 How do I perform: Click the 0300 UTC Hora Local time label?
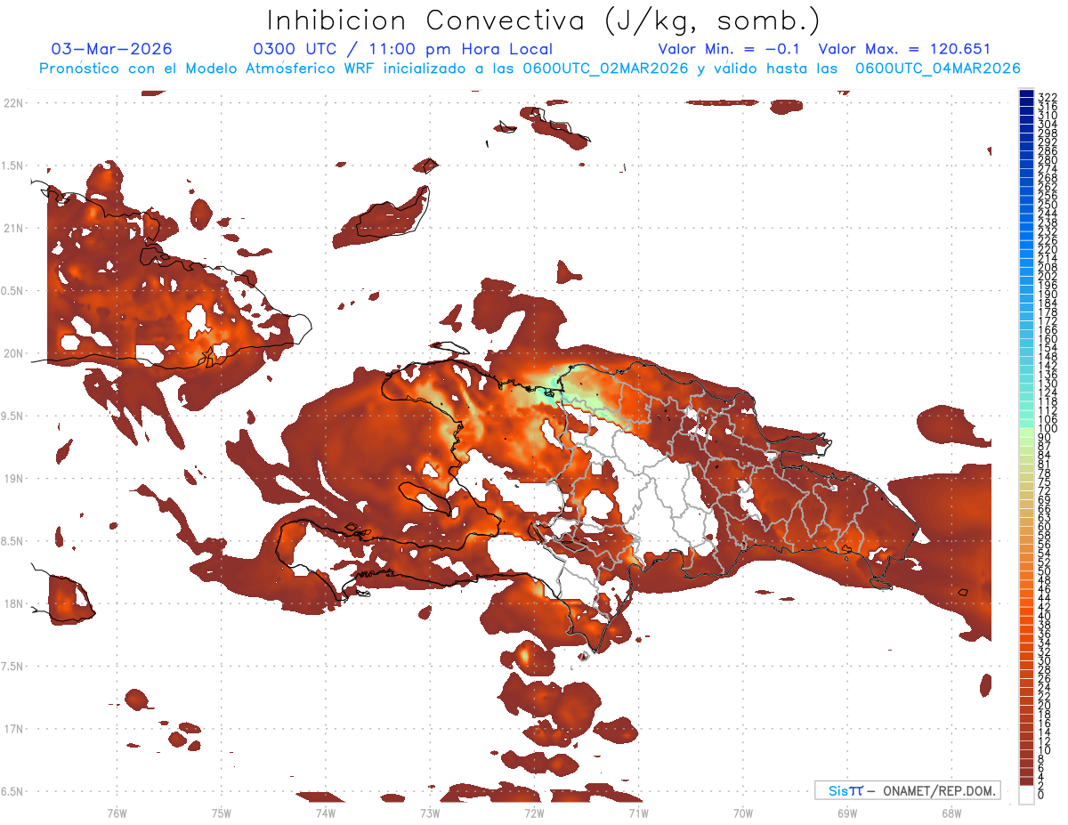(402, 49)
